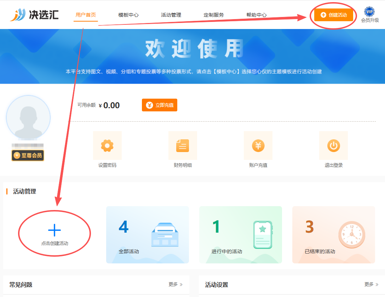Click the 立即充值 recharge button
385x297 pixels.
[x=160, y=105]
